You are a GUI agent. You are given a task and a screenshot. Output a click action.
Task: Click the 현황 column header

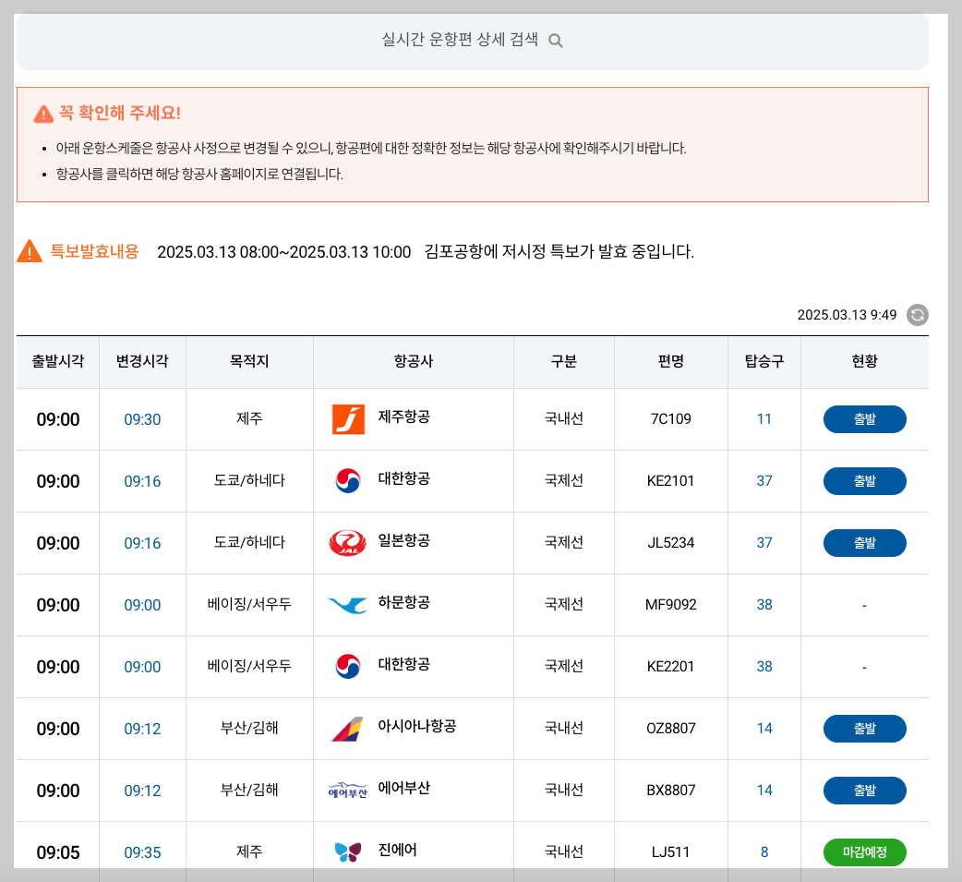click(864, 362)
